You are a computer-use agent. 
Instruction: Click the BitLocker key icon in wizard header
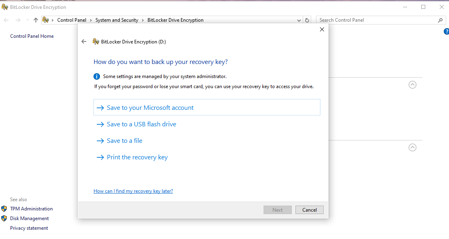[x=96, y=42]
